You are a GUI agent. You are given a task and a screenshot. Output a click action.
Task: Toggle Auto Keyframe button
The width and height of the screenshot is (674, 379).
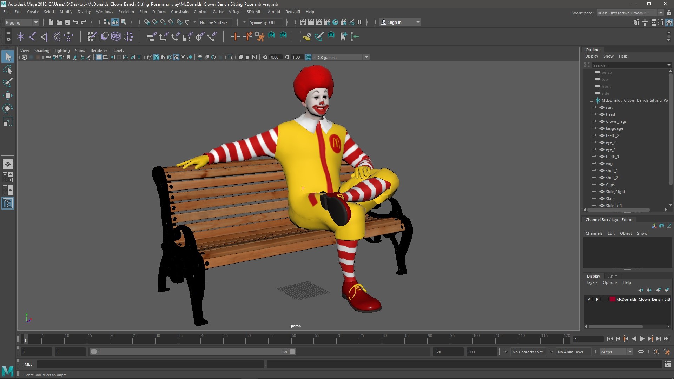click(x=656, y=352)
